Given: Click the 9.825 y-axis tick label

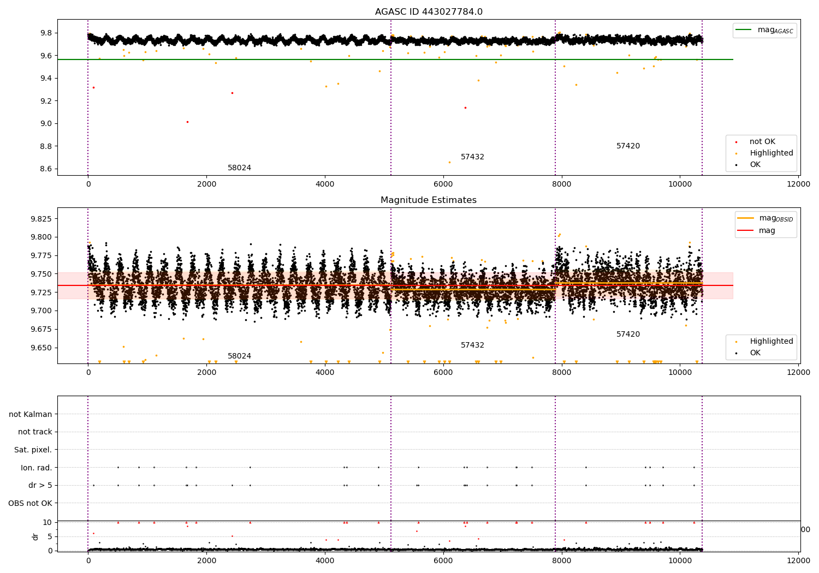Looking at the screenshot, I should 41,219.
